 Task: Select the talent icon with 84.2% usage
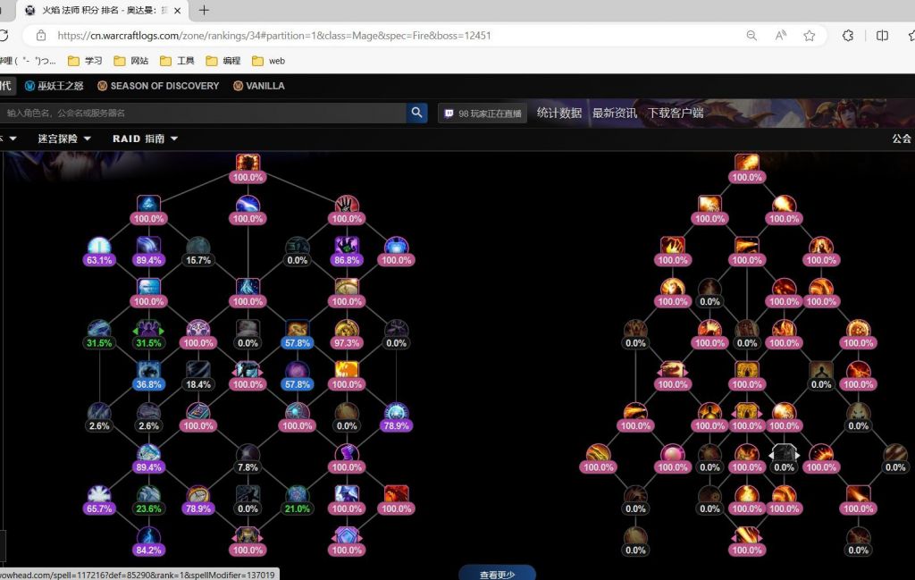pos(148,536)
